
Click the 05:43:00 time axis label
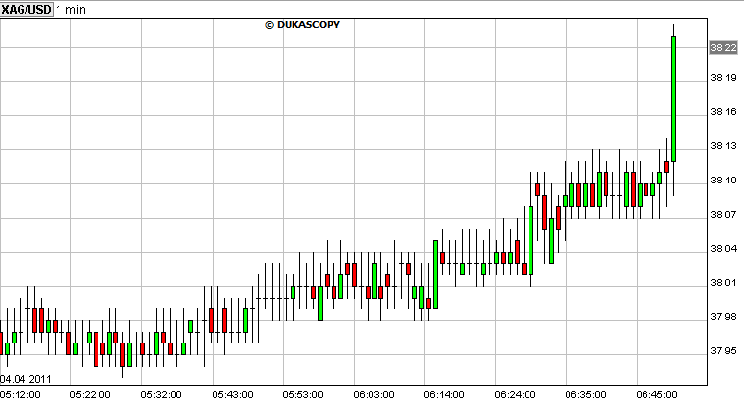coord(232,394)
